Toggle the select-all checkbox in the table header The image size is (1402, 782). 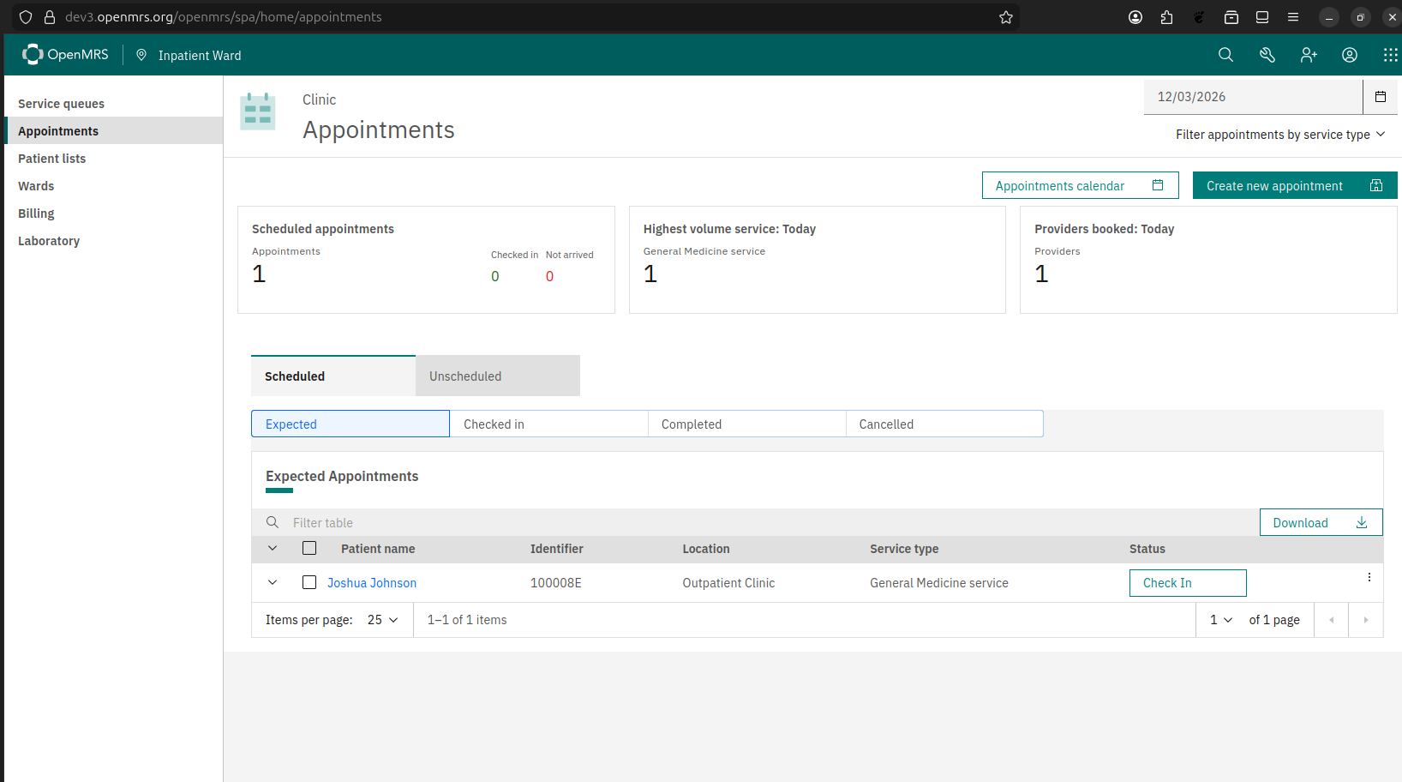click(x=309, y=548)
